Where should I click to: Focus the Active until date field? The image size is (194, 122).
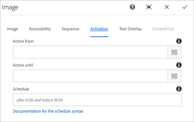pos(90,76)
